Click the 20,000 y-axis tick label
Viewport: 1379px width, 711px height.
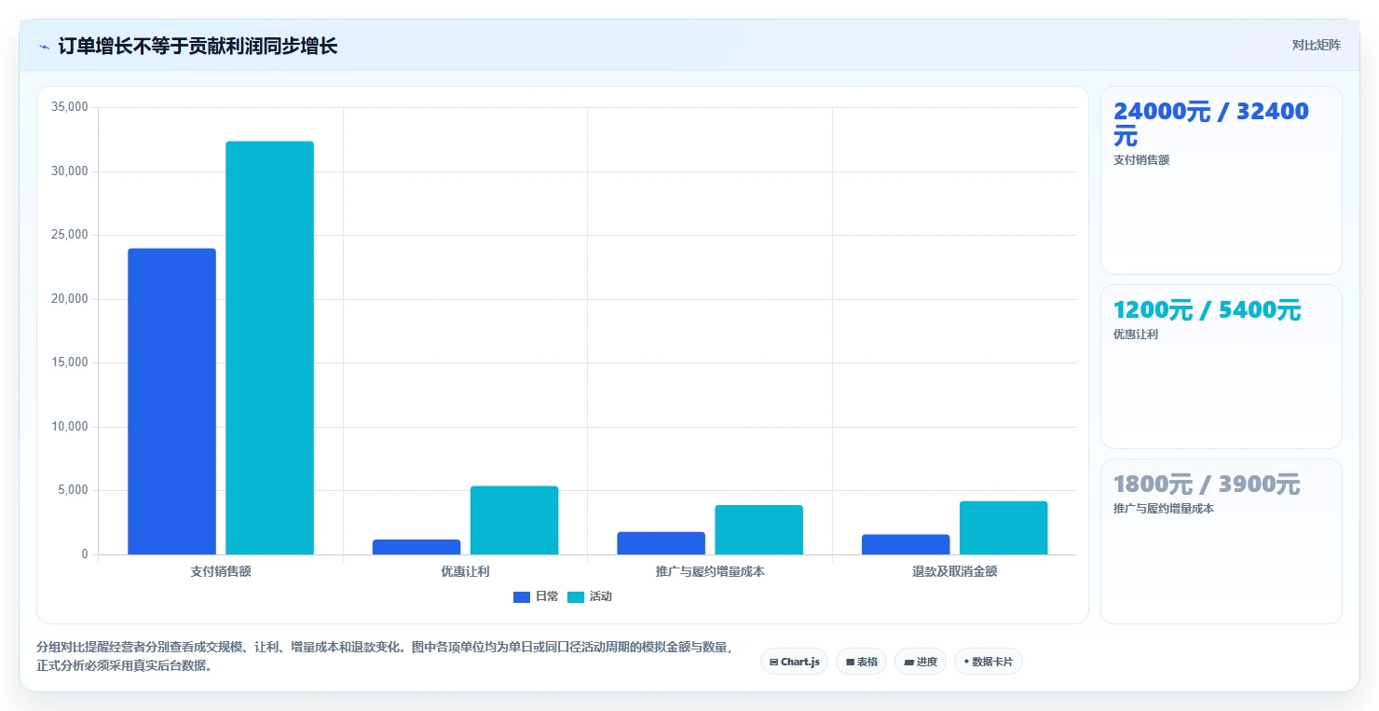point(69,299)
